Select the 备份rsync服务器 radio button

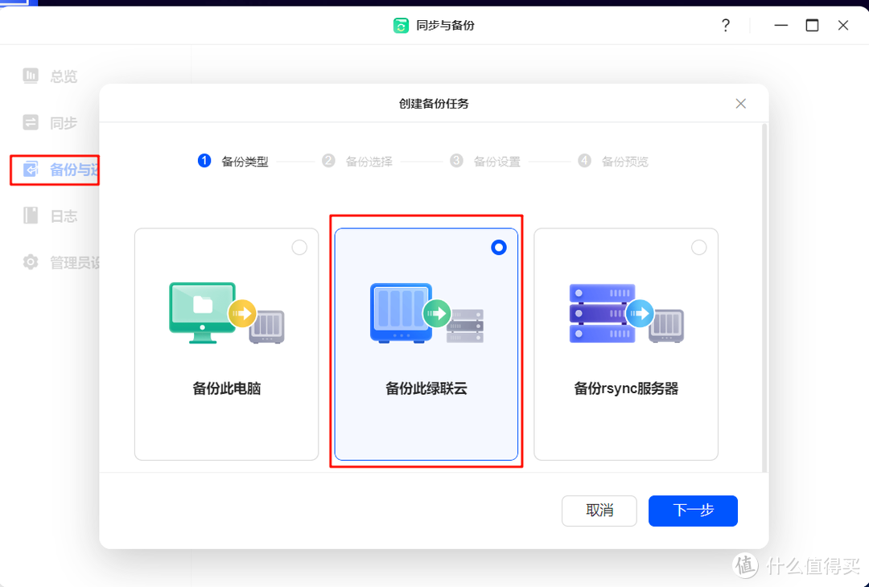[698, 248]
